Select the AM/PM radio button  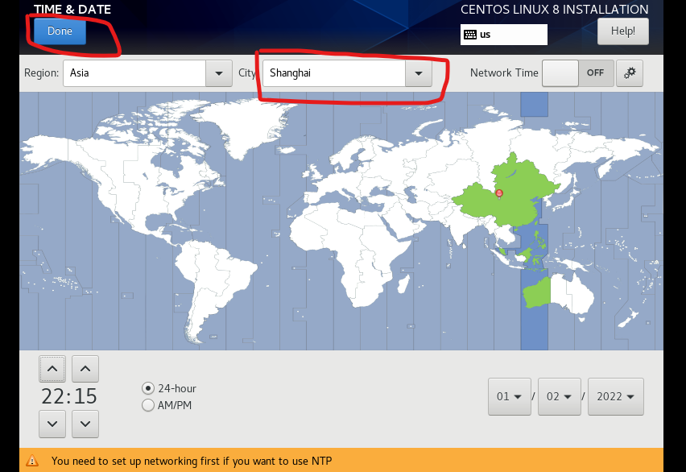pos(148,405)
